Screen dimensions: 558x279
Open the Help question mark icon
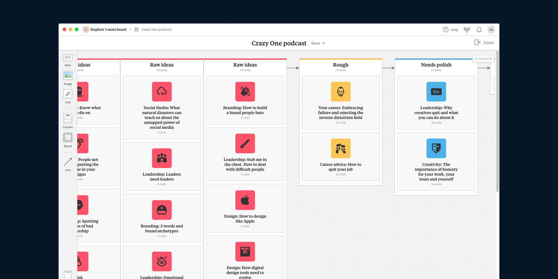pyautogui.click(x=446, y=30)
